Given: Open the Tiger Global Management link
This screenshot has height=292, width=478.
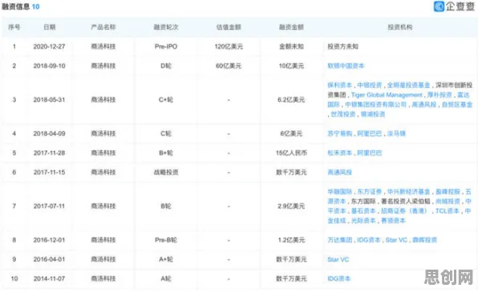Looking at the screenshot, I should pyautogui.click(x=387, y=95).
